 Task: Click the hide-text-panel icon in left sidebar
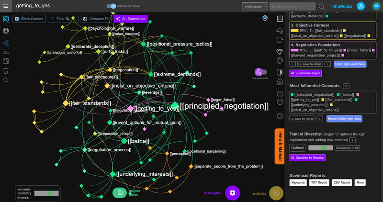tap(6, 19)
